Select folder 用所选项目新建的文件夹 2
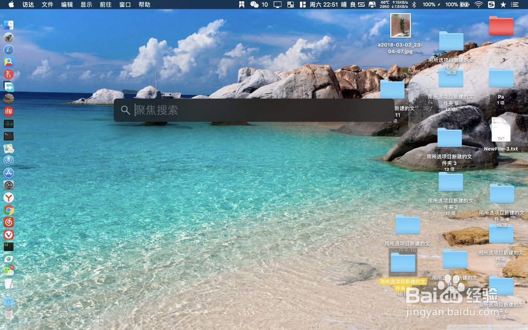 coord(451,182)
